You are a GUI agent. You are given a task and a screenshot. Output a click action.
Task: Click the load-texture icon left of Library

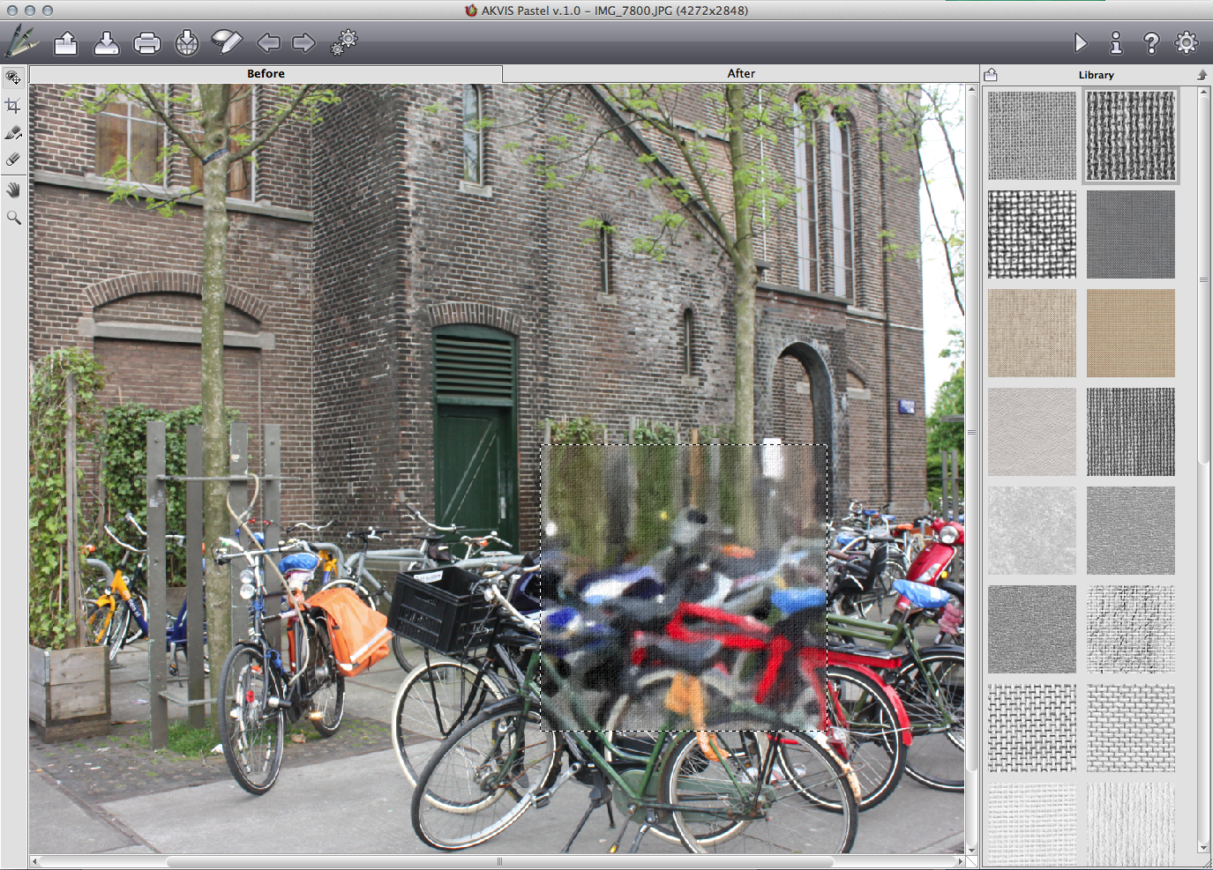coord(991,75)
